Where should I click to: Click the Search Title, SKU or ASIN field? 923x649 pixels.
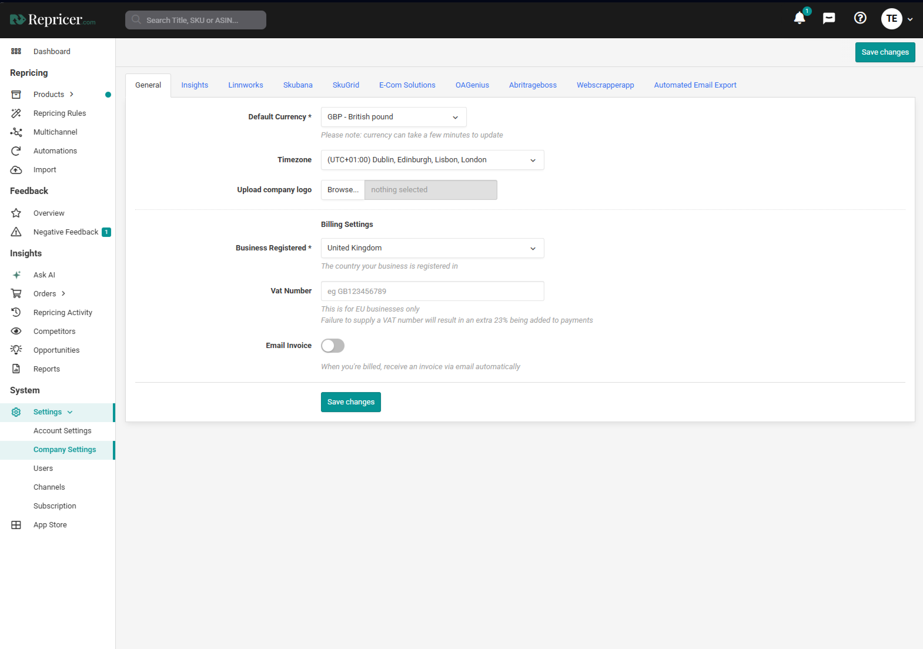(195, 20)
